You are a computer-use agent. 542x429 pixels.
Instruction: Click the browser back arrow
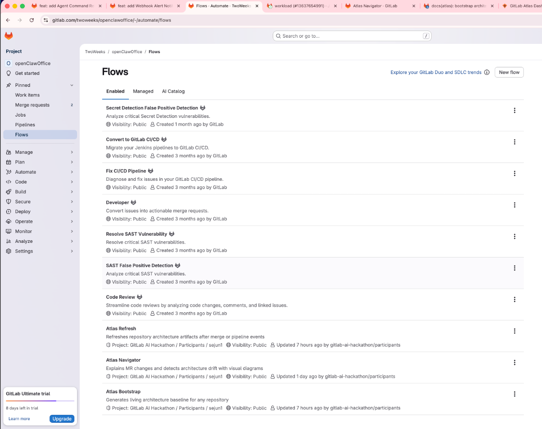click(x=8, y=20)
